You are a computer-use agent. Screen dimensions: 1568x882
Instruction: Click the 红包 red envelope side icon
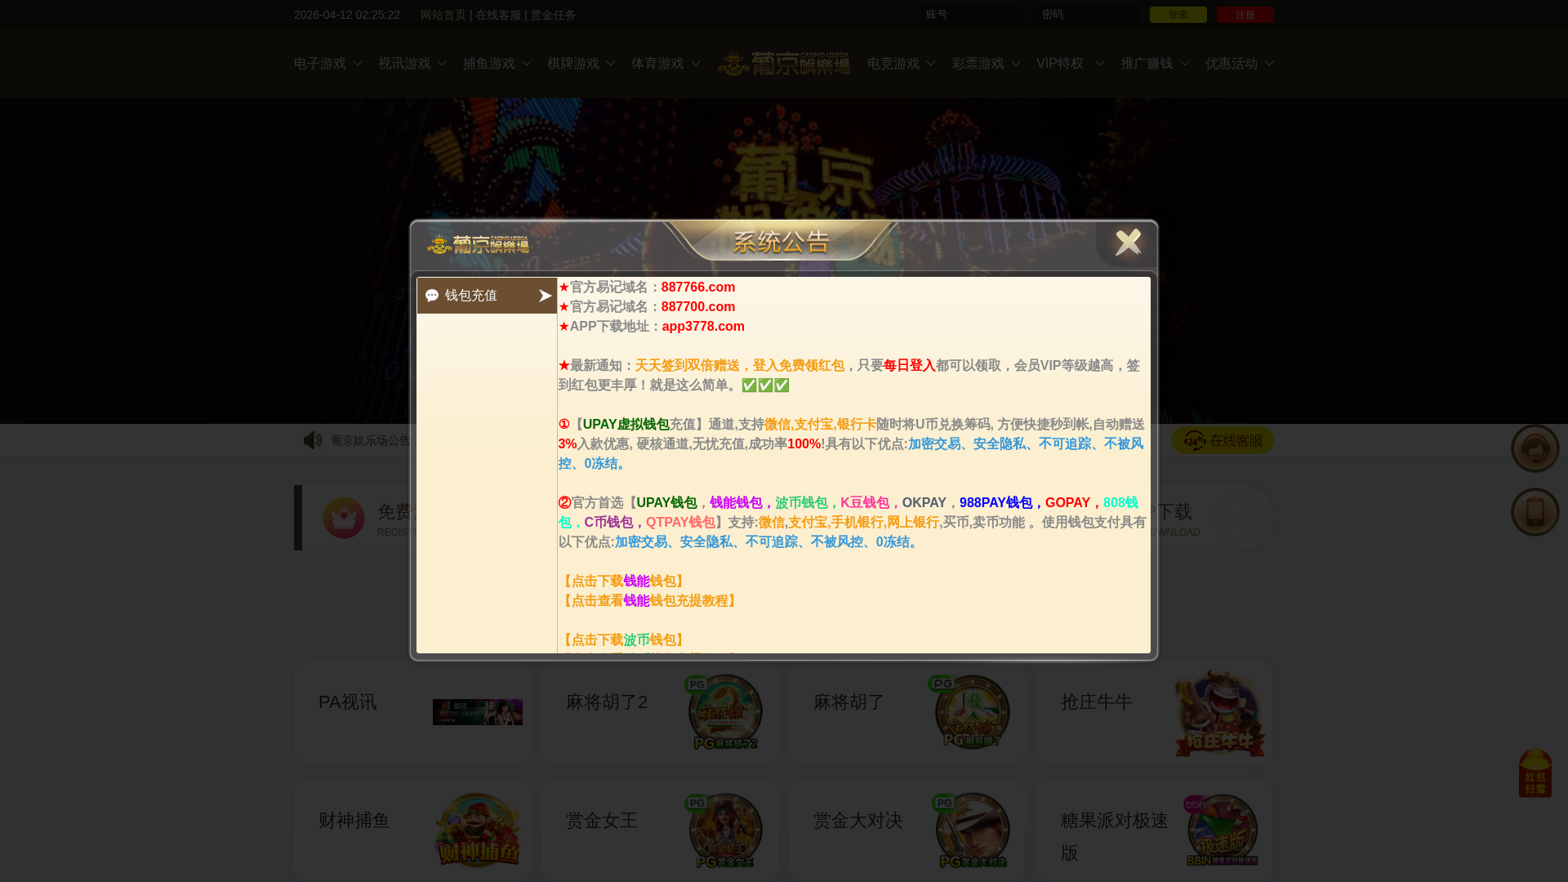[x=1535, y=773]
